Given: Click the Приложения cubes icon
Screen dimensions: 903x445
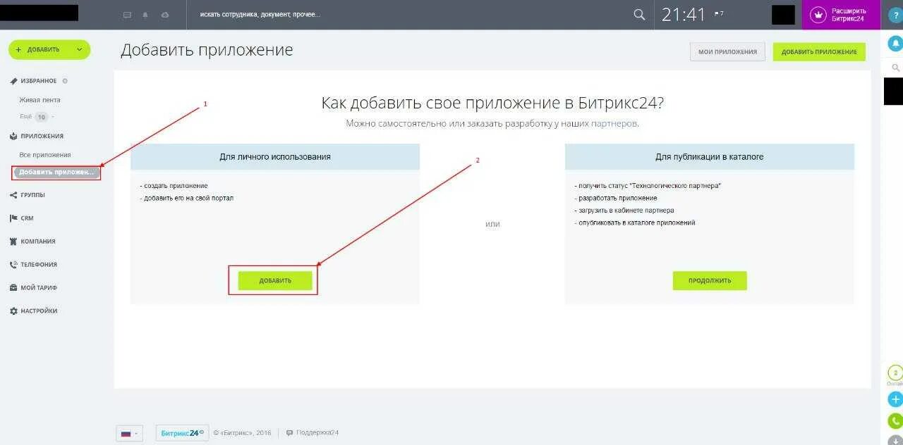Looking at the screenshot, I should click(x=13, y=136).
